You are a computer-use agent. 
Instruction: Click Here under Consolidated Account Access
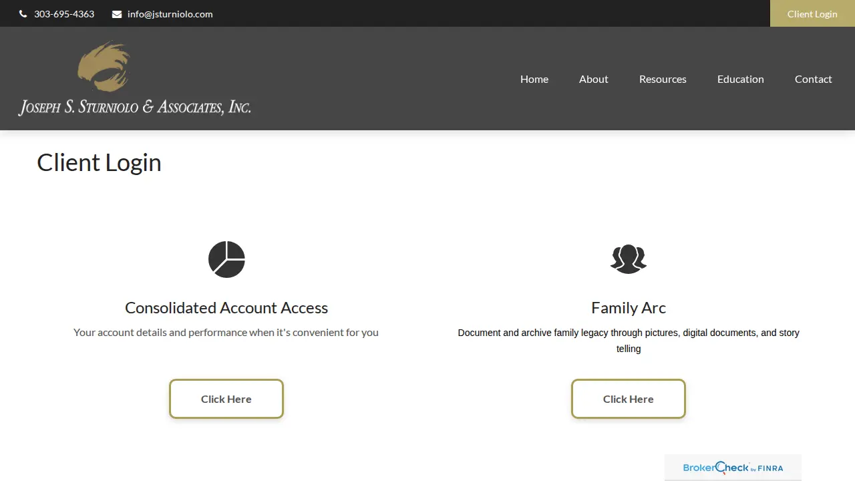226,399
